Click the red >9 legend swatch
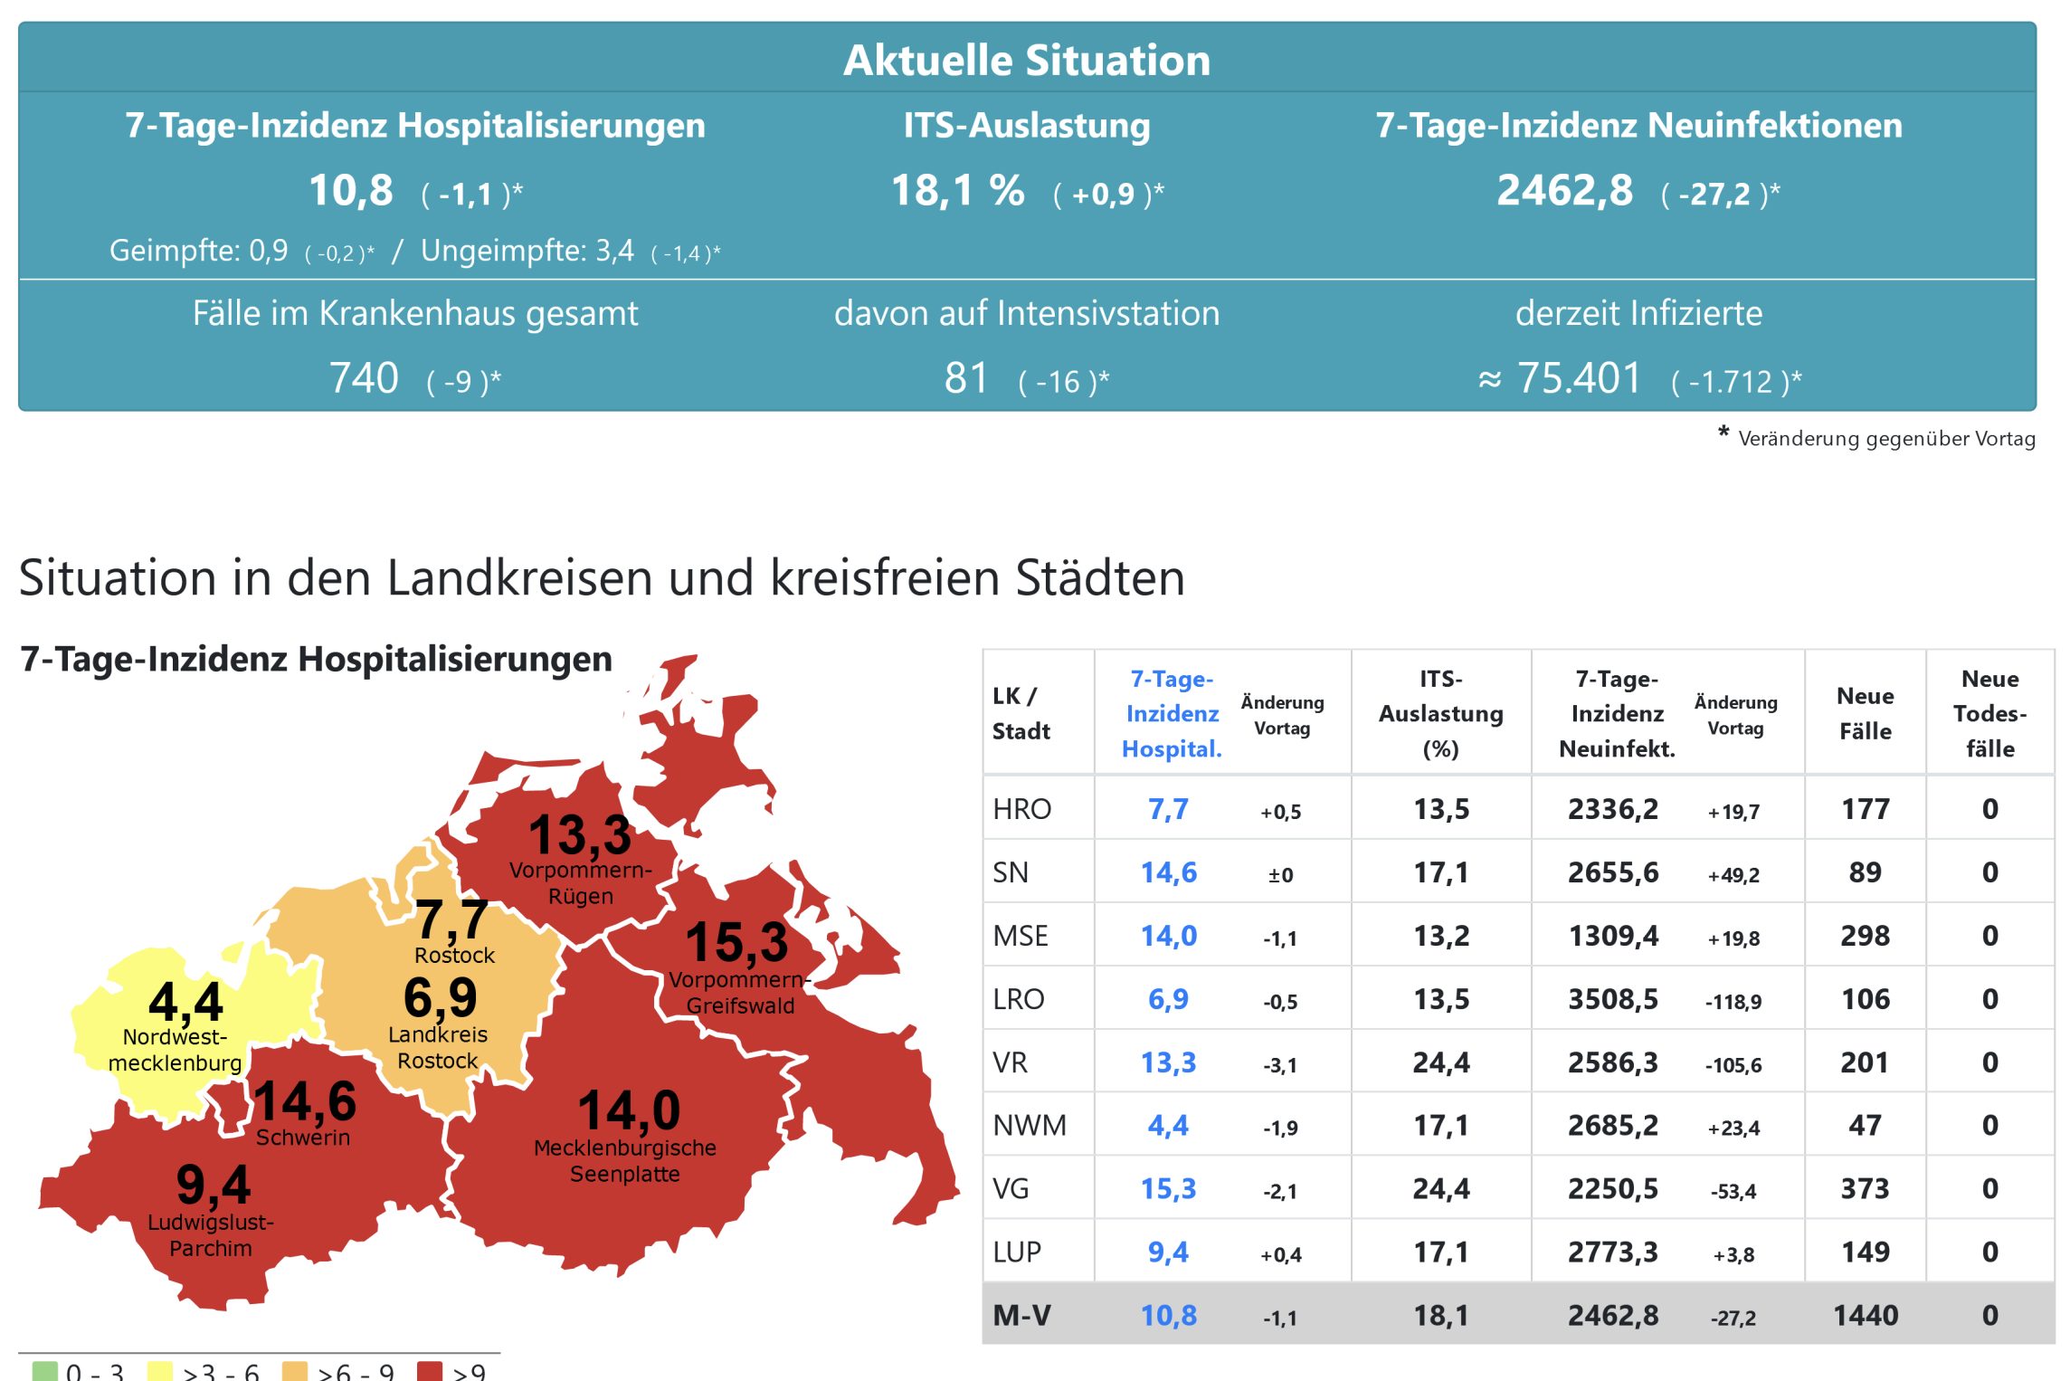Viewport: 2070px width, 1381px height. tap(430, 1371)
